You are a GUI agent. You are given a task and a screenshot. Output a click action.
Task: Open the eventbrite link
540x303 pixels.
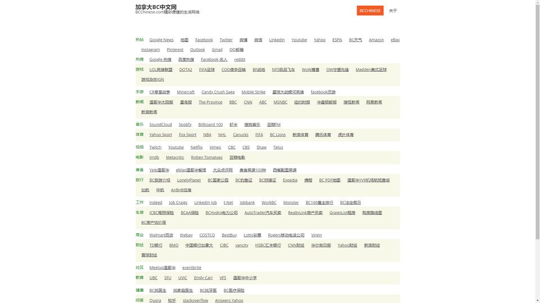(192, 268)
